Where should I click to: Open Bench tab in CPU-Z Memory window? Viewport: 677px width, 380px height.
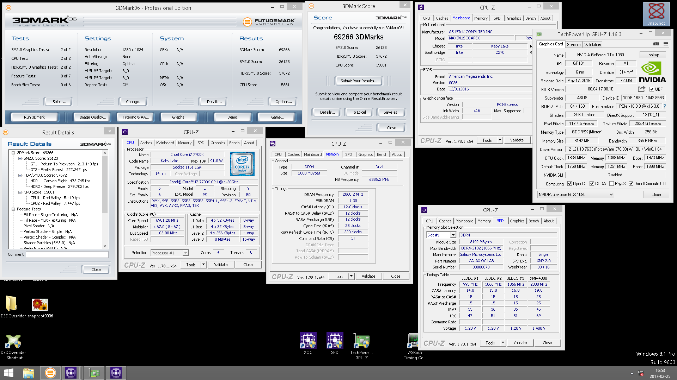[x=382, y=154]
